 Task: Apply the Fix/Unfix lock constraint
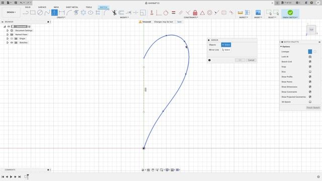click(x=195, y=13)
